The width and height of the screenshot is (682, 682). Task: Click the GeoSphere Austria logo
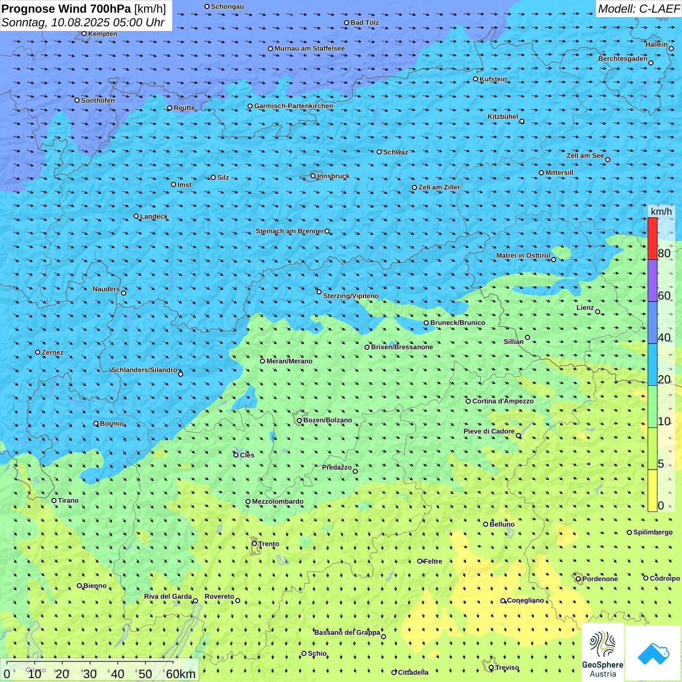tap(603, 653)
